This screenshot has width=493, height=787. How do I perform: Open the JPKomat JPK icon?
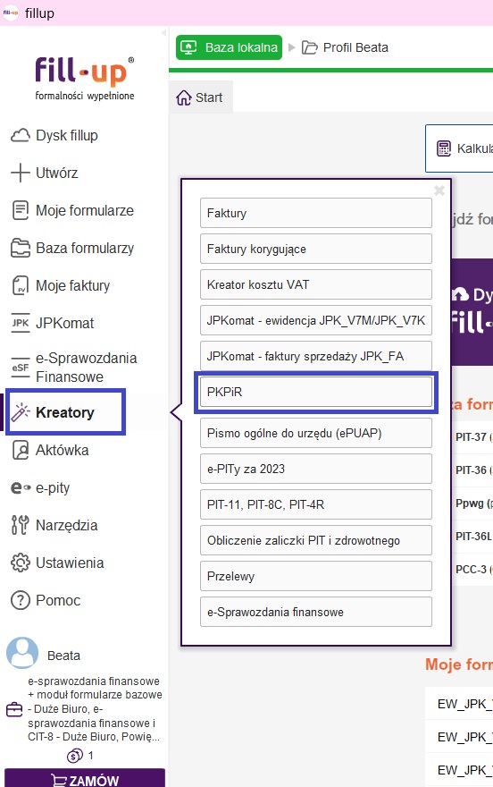(x=20, y=323)
